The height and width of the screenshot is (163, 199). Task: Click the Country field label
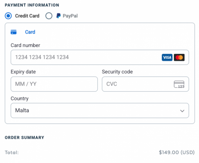(x=19, y=98)
